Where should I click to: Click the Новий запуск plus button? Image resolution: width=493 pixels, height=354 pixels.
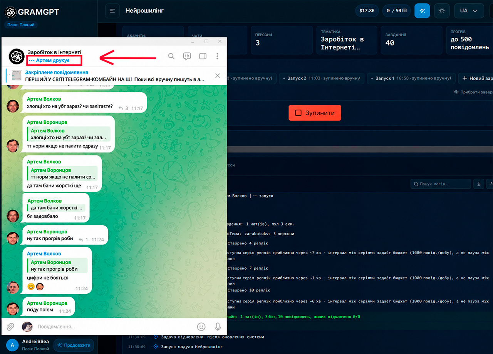(x=476, y=78)
